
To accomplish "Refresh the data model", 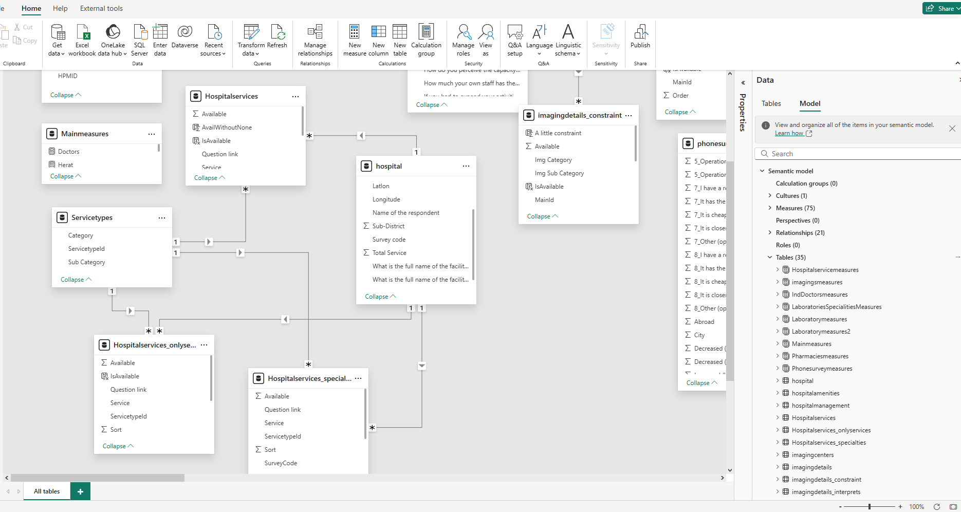I will (277, 33).
